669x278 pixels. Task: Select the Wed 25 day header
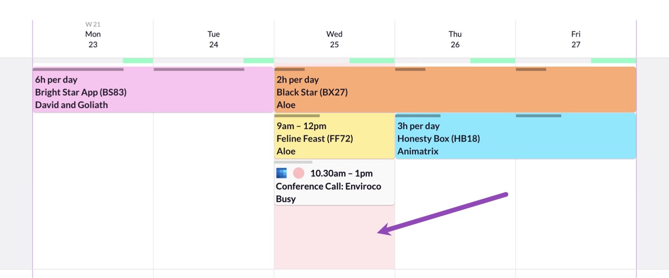pyautogui.click(x=334, y=39)
